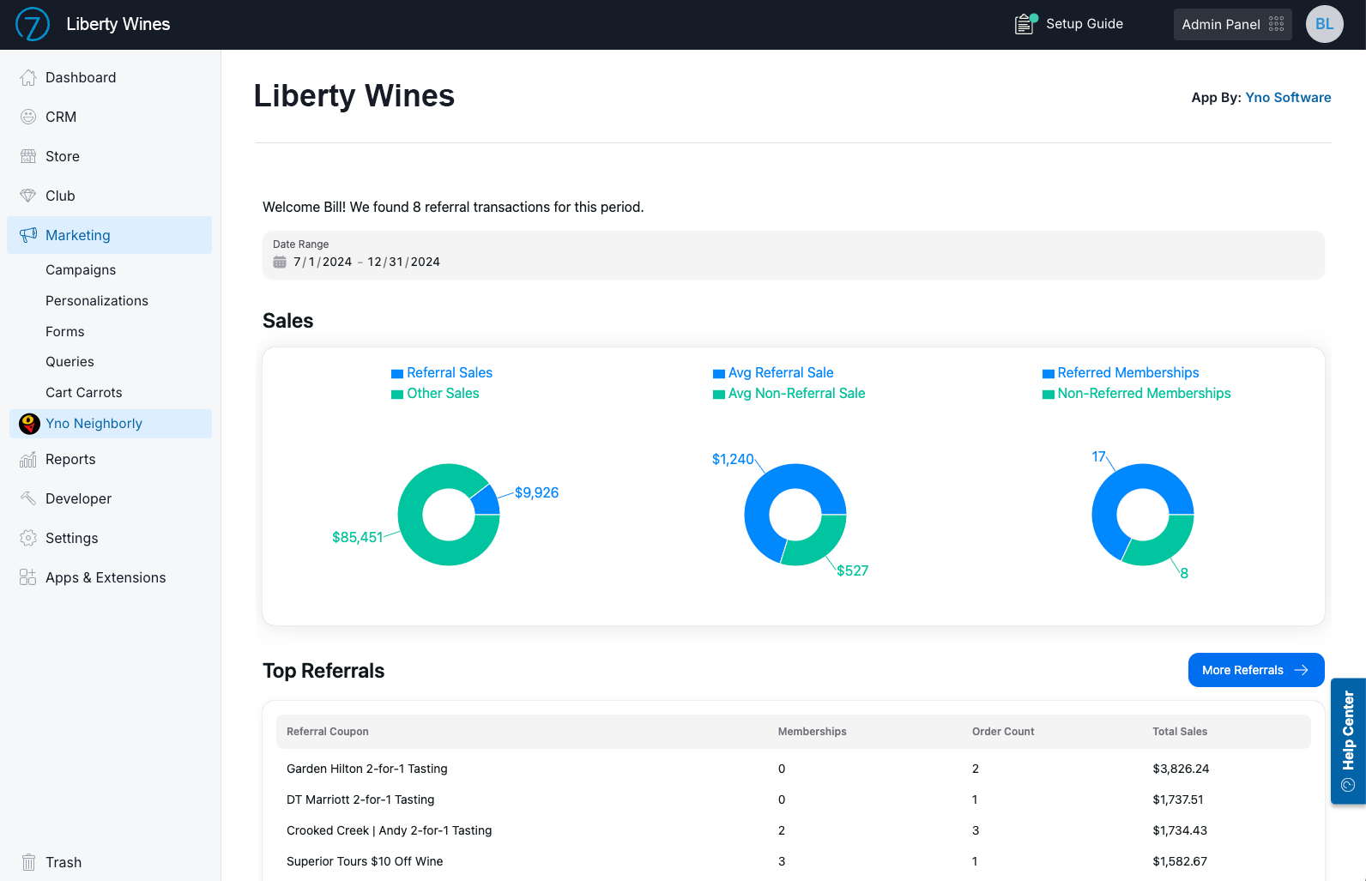Viewport: 1366px width, 881px height.
Task: Click the 8 non-referred memberships label
Action: [1184, 573]
